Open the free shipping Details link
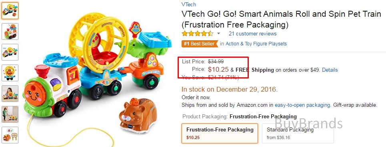Screen dimensions: 386x147 point(330,70)
